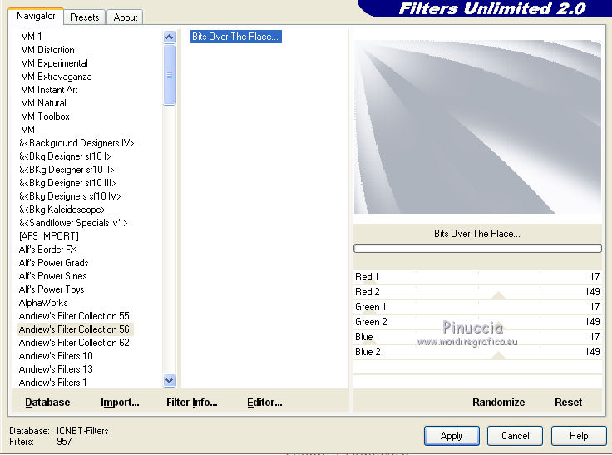Adjust the Green 2 slider

coord(477,322)
